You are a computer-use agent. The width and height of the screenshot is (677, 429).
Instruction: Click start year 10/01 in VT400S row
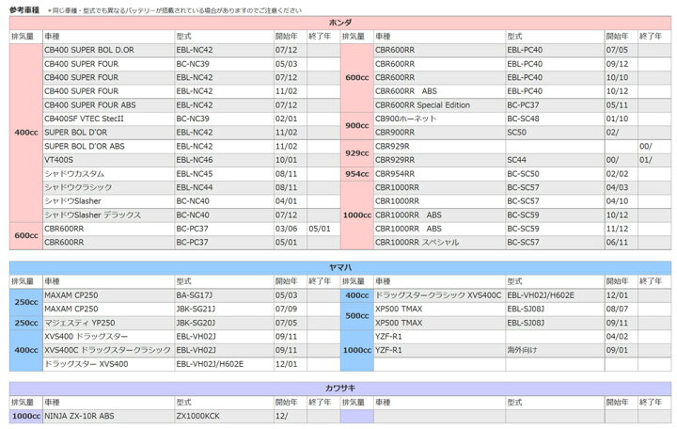tap(286, 160)
